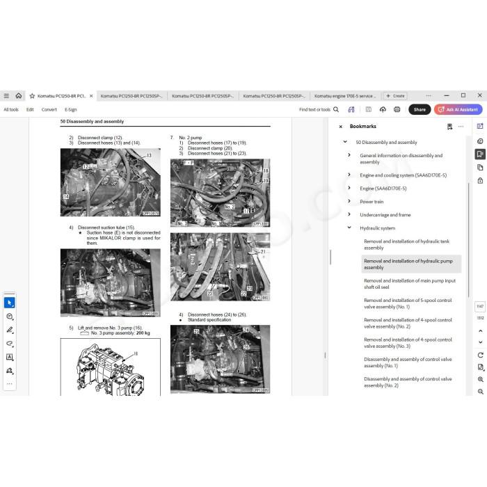Show more quick tools ellipsis
Viewport: 487px width, 487px height.
[x=9, y=384]
